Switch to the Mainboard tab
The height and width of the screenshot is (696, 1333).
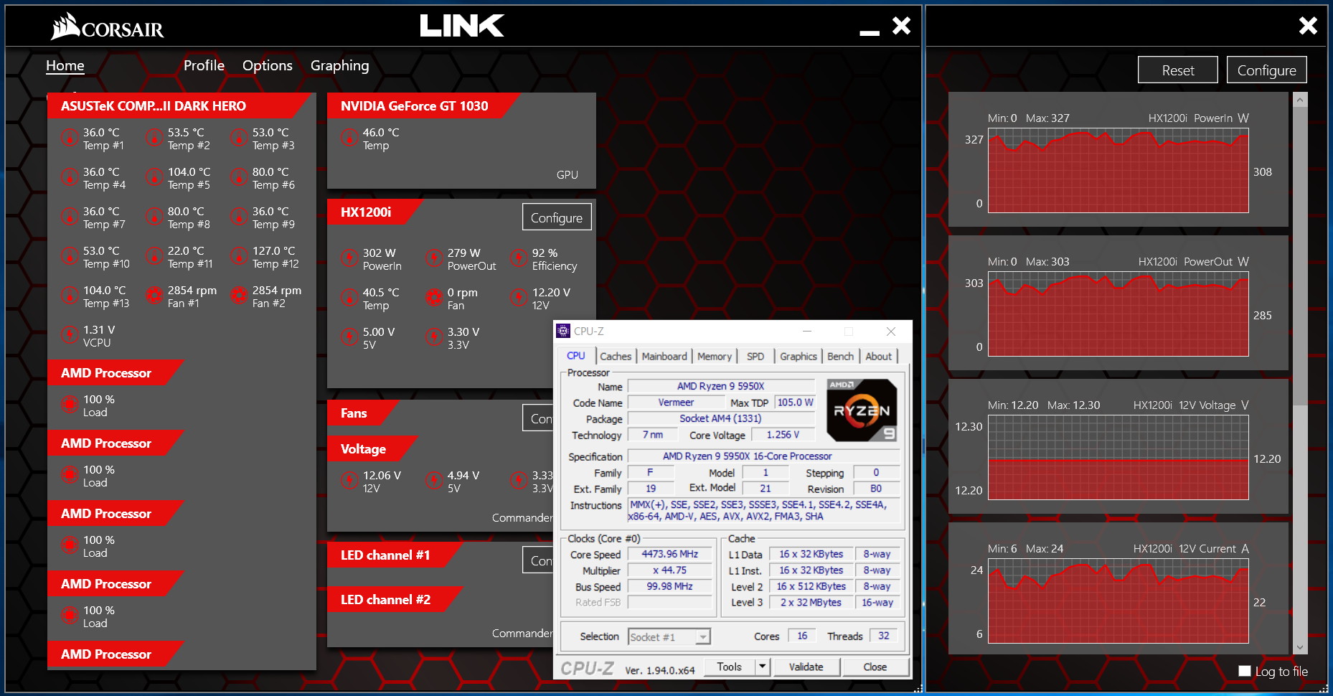(664, 357)
